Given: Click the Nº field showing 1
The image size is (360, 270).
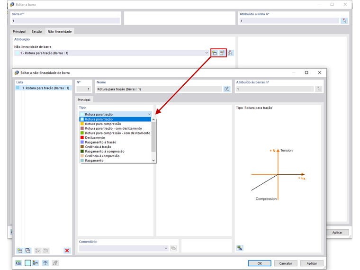Looking at the screenshot, I should point(83,89).
